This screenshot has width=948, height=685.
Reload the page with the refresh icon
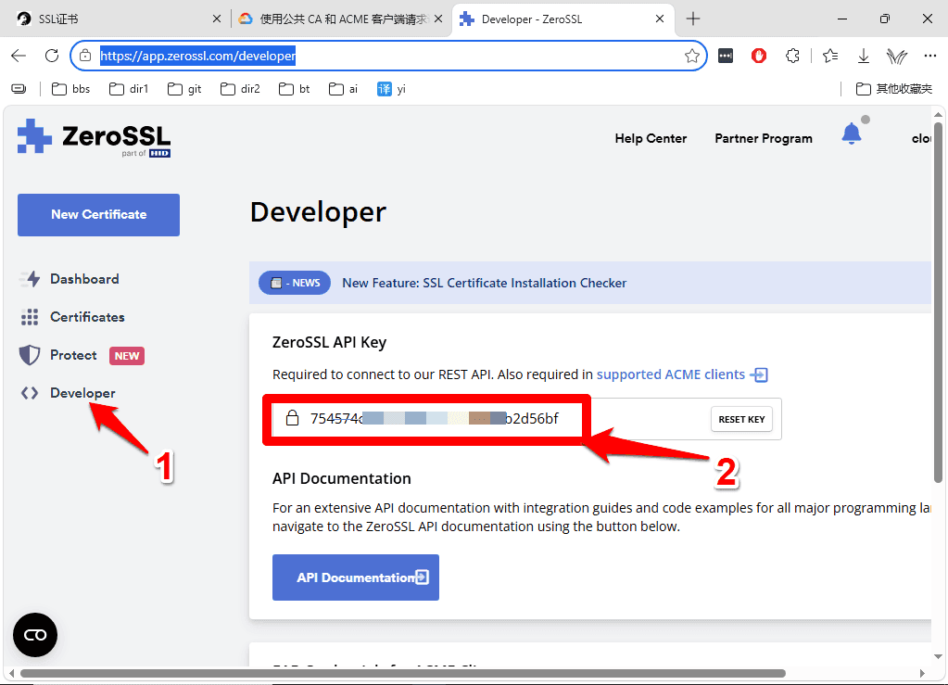point(52,56)
